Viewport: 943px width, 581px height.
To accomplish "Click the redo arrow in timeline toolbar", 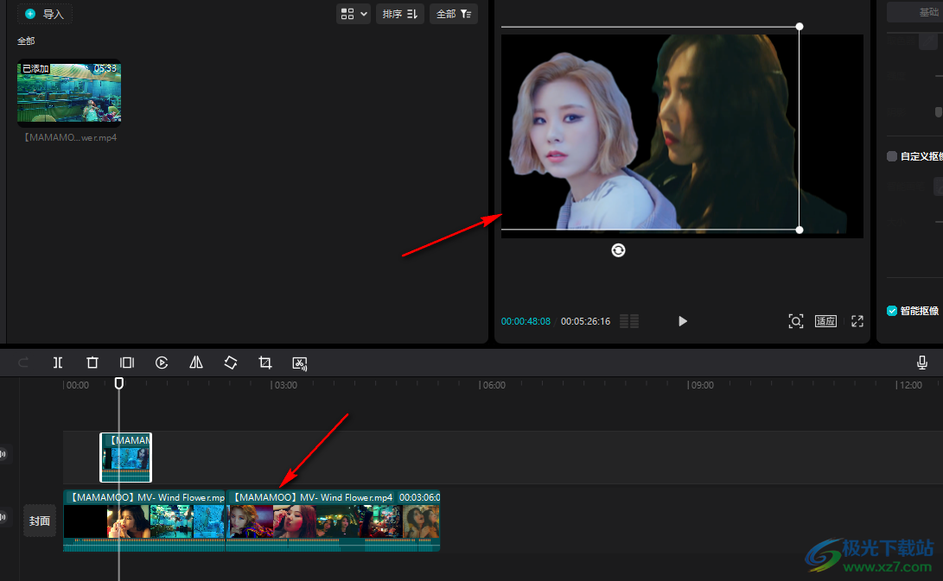I will [23, 363].
